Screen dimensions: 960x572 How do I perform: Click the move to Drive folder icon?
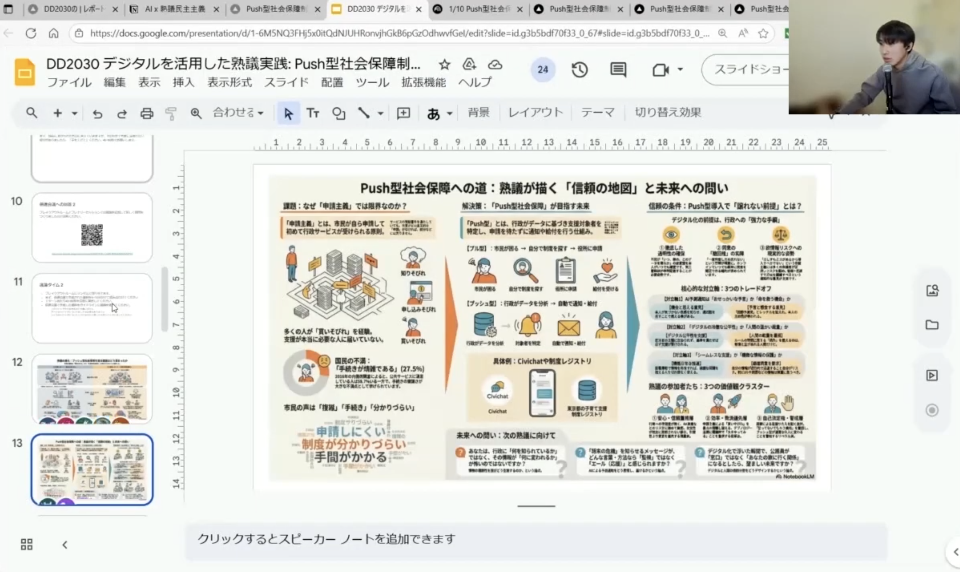point(469,64)
